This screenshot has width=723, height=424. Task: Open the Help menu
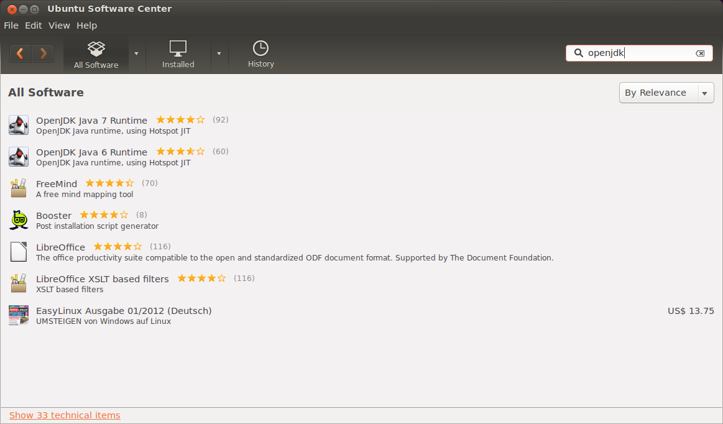[86, 25]
